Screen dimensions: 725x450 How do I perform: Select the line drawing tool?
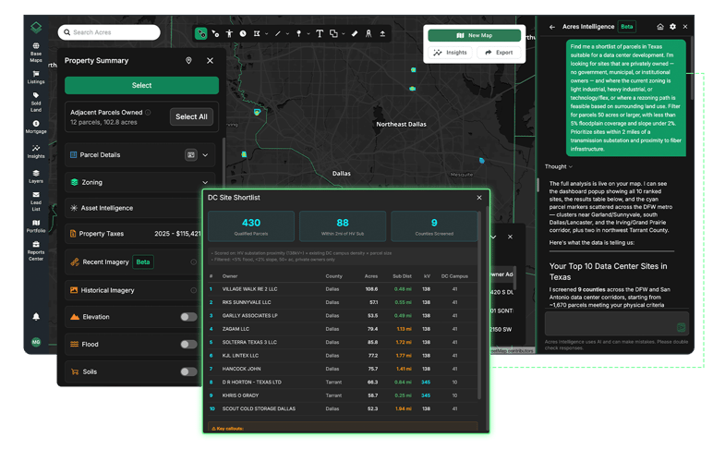278,33
